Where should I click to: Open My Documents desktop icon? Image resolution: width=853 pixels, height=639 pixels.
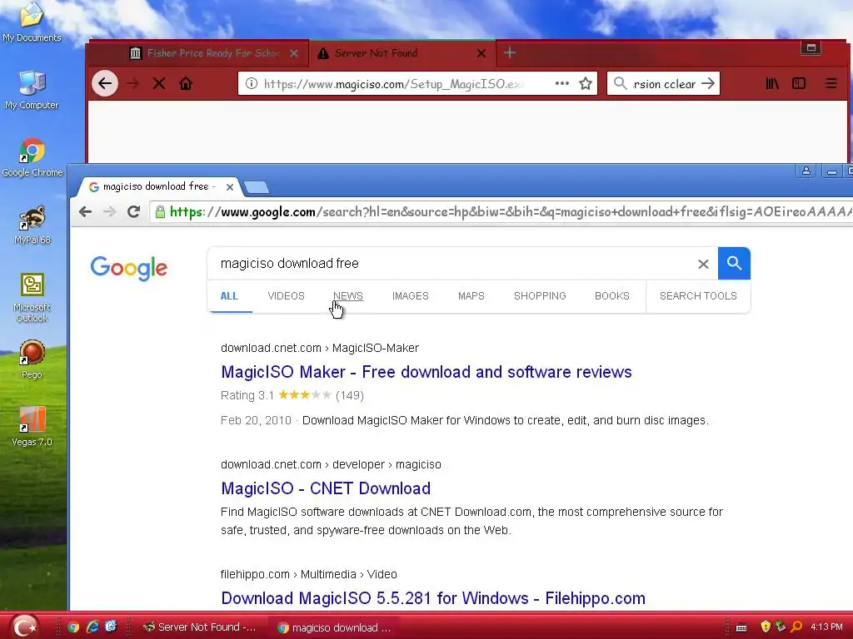(x=32, y=22)
